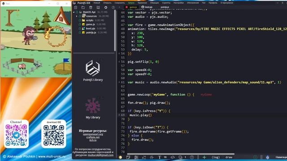
Task: Click the note icon in the bottom bar
Action: pyautogui.click(x=128, y=157)
